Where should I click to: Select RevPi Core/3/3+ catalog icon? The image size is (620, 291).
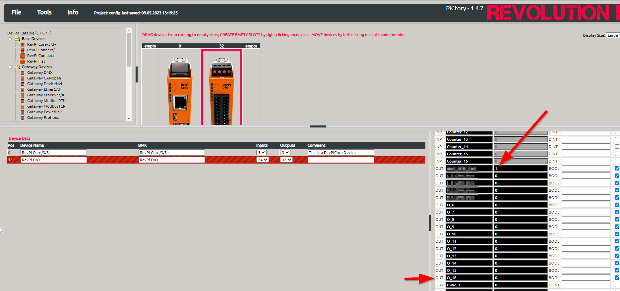[x=23, y=44]
